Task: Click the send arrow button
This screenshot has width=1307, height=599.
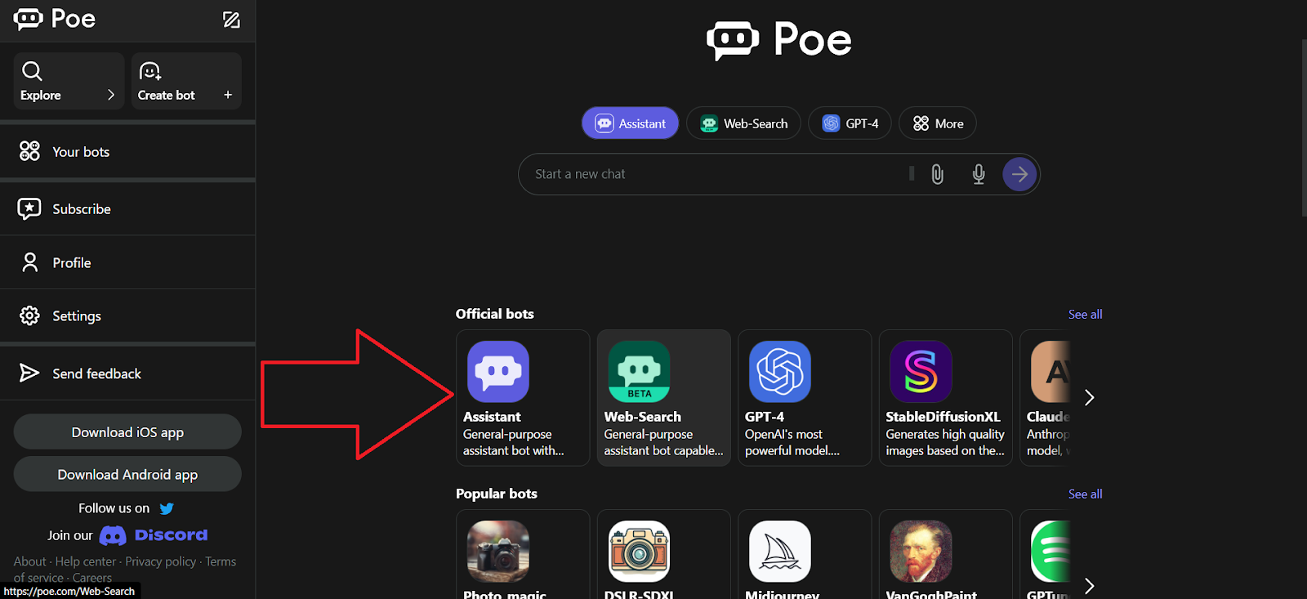Action: 1019,174
